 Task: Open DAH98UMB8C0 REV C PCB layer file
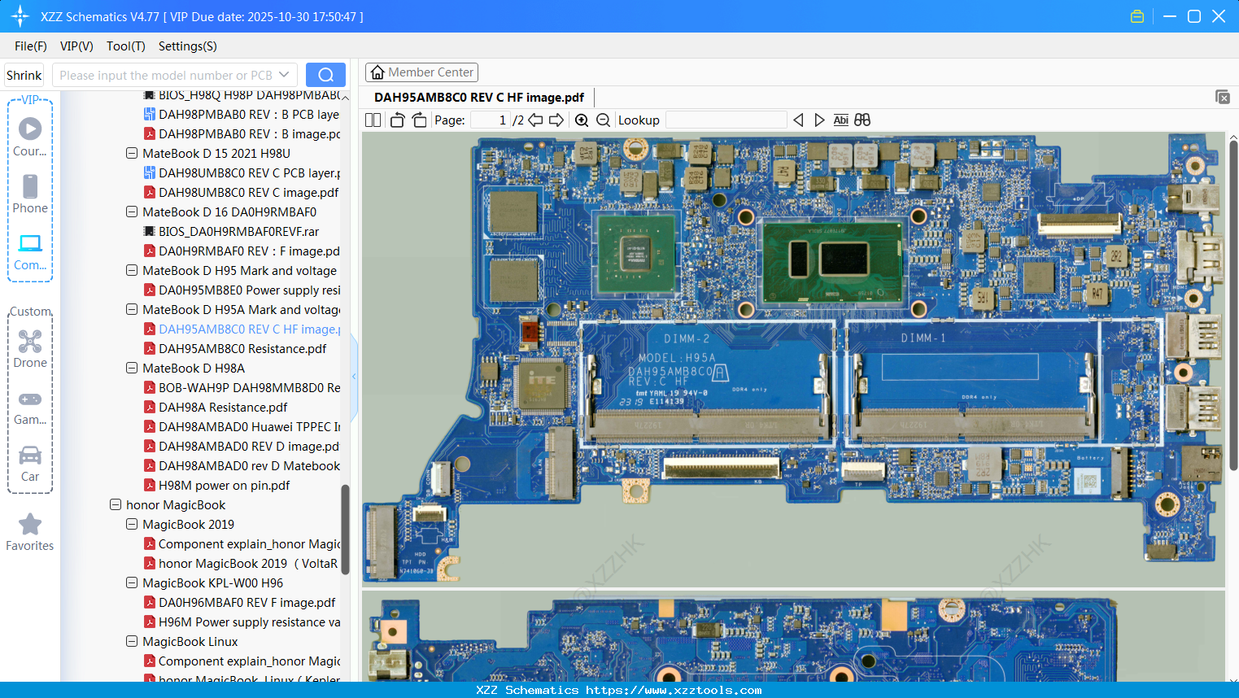pos(242,172)
